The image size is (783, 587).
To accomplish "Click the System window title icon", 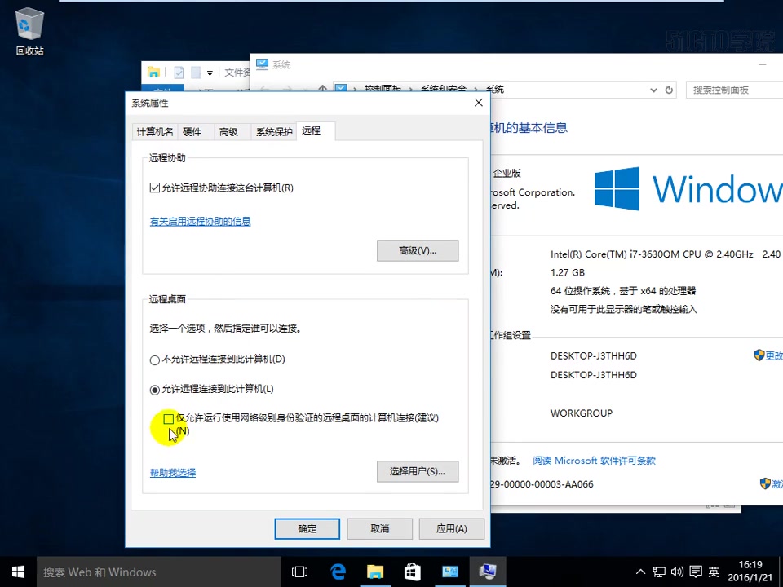I will tap(262, 64).
